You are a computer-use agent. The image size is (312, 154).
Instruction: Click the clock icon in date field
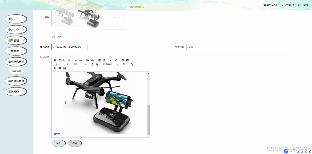tap(54, 47)
